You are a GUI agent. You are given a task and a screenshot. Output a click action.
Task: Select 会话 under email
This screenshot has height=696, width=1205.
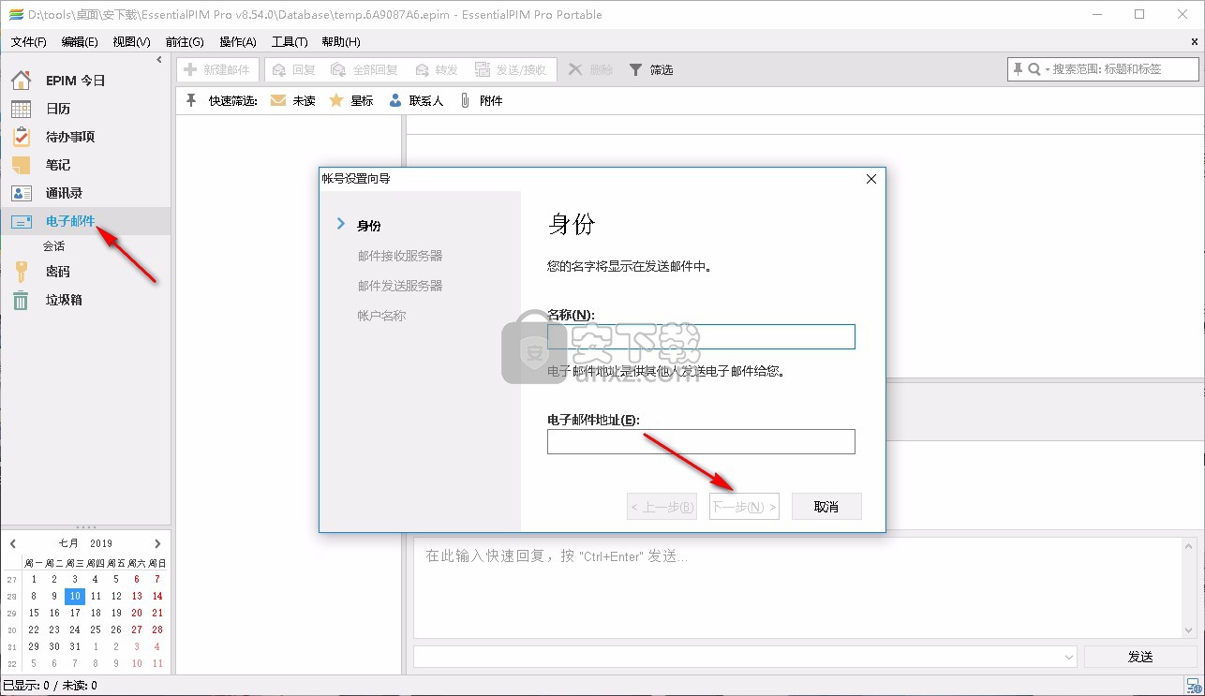(54, 246)
